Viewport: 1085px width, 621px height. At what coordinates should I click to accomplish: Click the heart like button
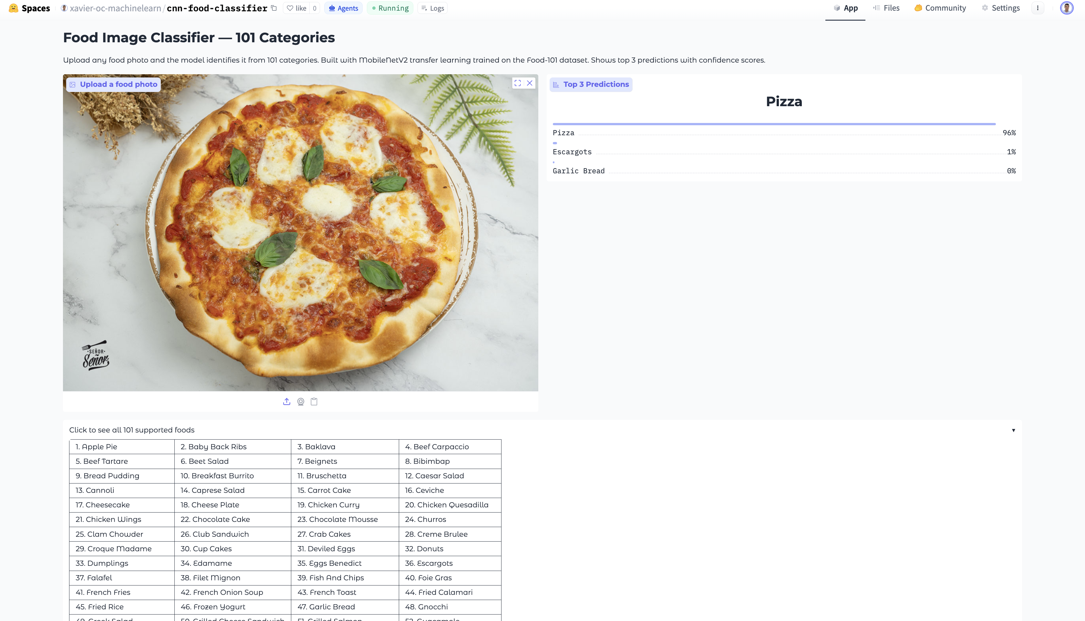tap(296, 8)
